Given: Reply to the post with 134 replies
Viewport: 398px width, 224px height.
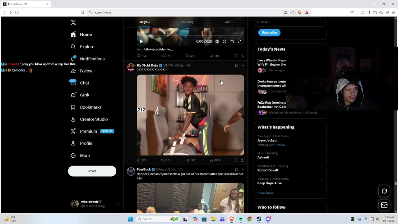Looking at the screenshot, I should (x=141, y=56).
